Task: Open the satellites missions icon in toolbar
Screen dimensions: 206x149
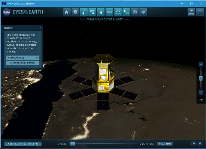Action: pos(143,12)
